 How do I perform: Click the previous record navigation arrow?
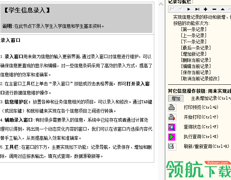[x=180, y=9]
